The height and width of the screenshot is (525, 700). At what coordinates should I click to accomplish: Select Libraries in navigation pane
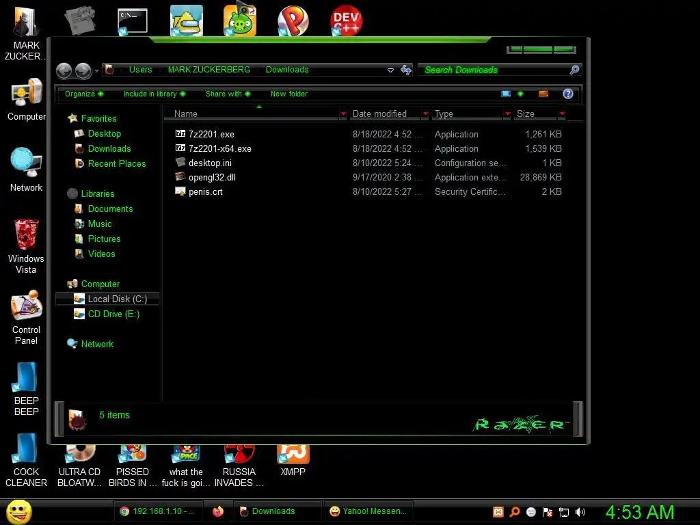tap(98, 193)
